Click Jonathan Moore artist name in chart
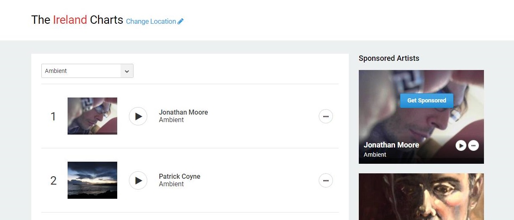The width and height of the screenshot is (514, 220). tap(183, 112)
